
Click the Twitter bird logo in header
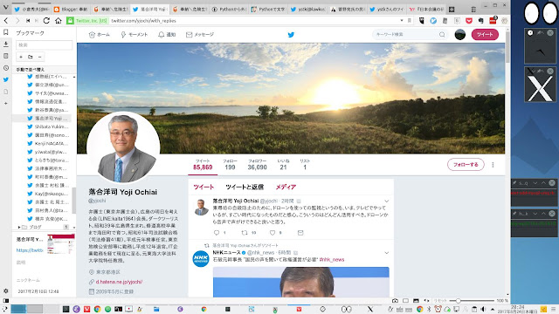pyautogui.click(x=291, y=35)
